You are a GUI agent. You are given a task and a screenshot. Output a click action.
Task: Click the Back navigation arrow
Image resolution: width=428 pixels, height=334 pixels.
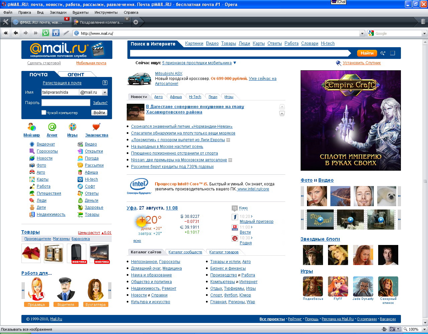[x=16, y=33]
